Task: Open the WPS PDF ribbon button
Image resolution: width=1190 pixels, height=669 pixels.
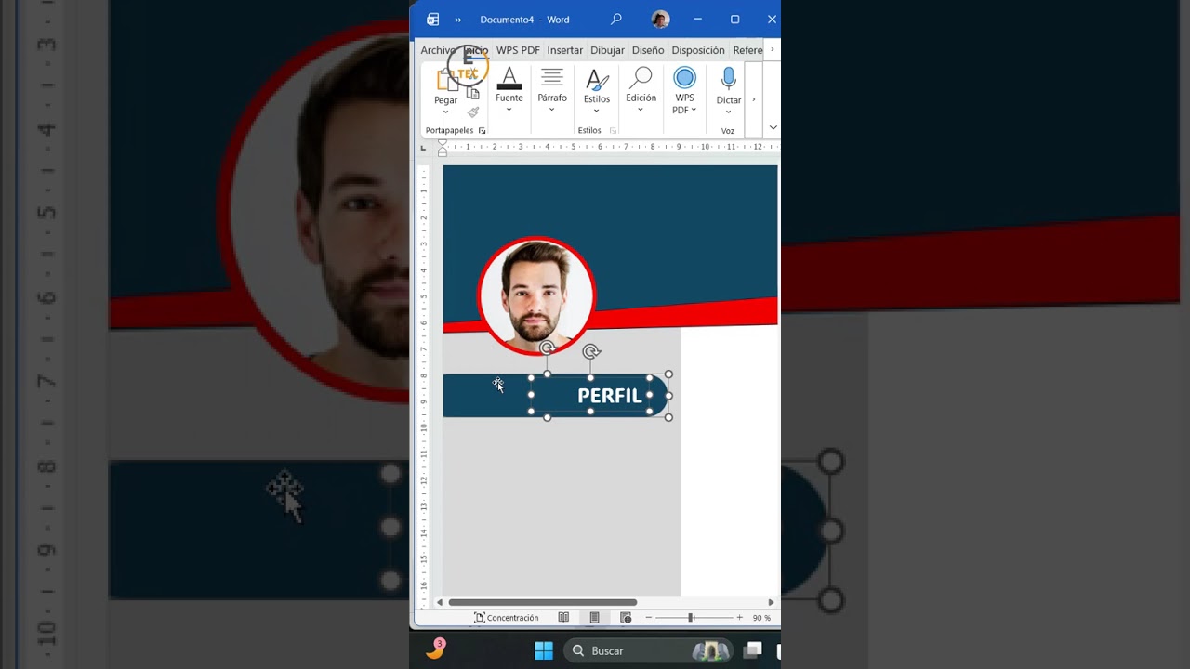Action: click(684, 90)
